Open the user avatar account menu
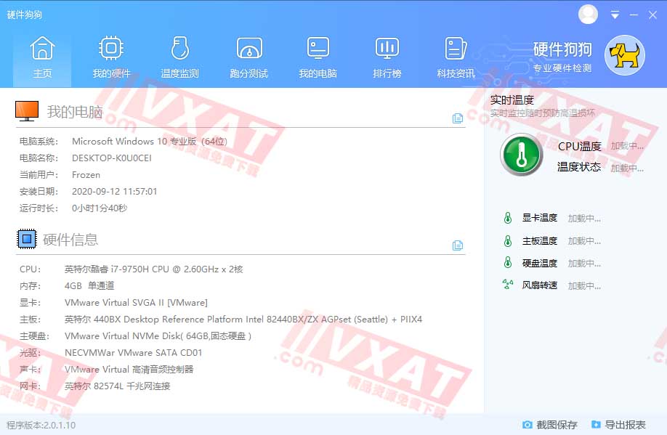Viewport: 667px width, 435px height. (x=588, y=14)
